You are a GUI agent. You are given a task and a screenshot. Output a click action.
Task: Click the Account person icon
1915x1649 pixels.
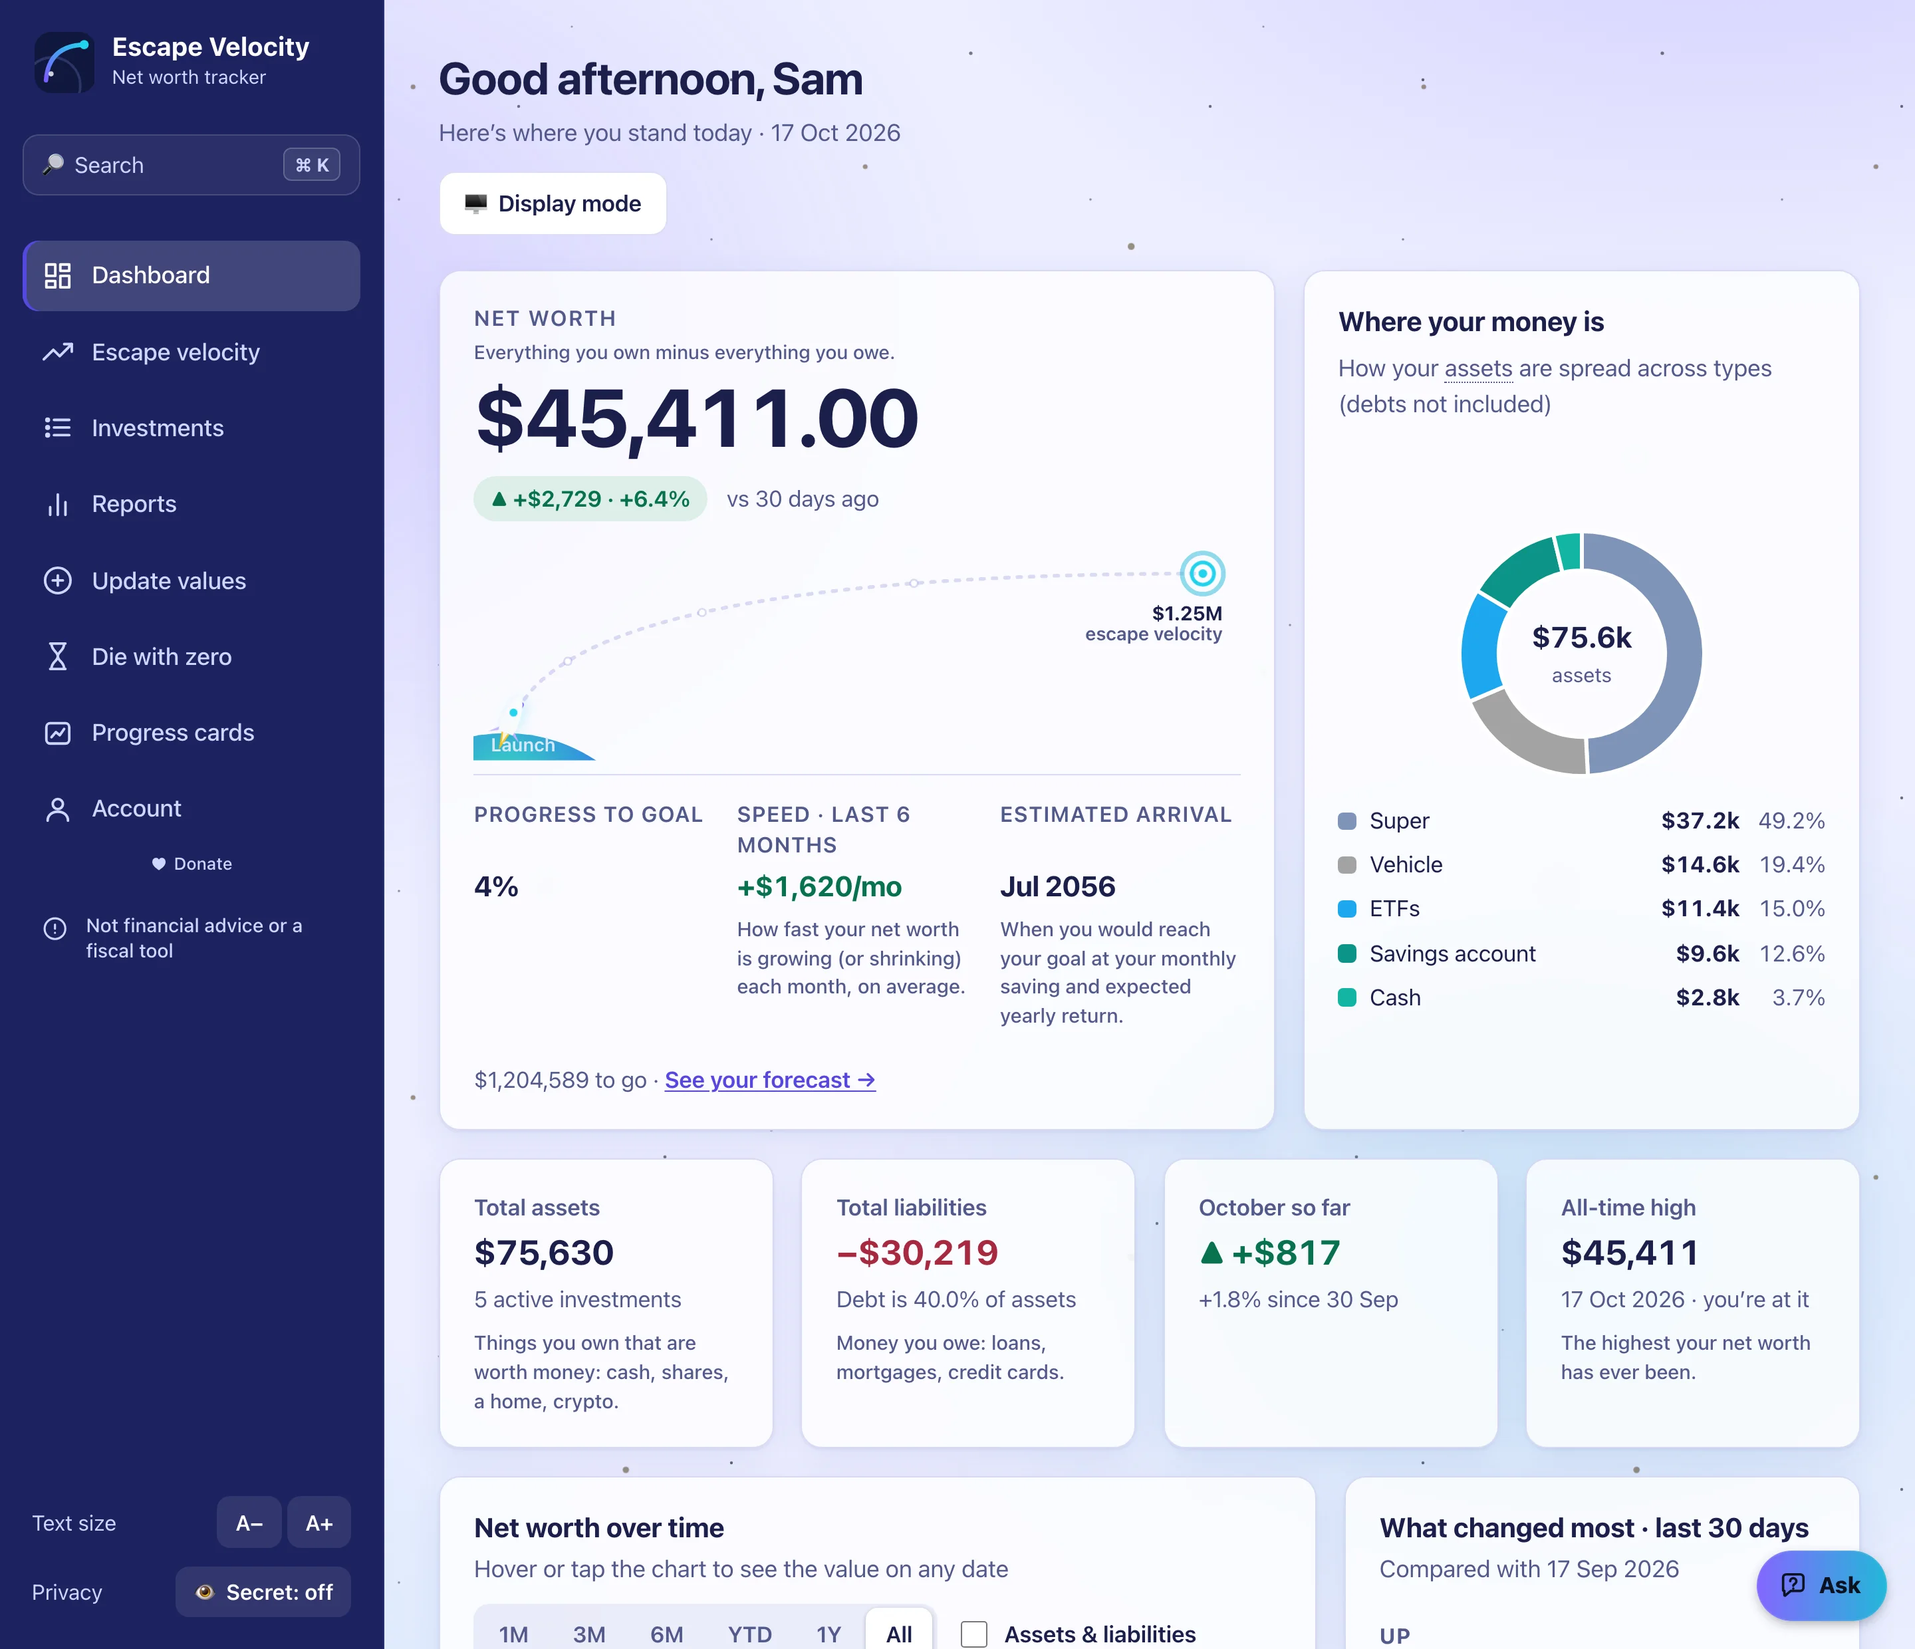[57, 809]
